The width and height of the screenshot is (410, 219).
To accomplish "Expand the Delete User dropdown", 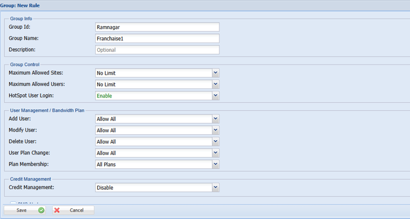I will coord(215,142).
